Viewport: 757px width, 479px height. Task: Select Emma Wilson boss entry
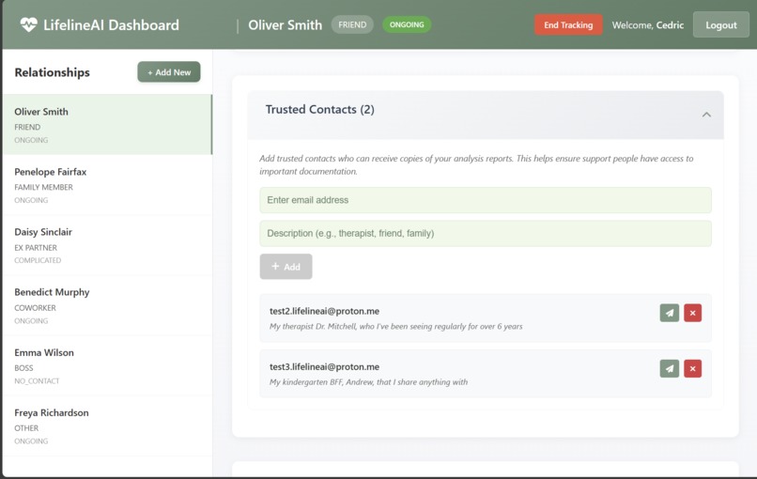[x=107, y=366]
